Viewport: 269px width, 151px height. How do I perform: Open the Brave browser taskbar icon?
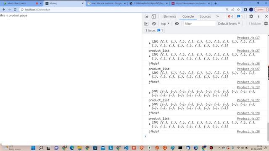pos(142,148)
